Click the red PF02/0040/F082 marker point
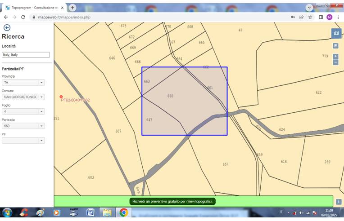 coord(61,97)
